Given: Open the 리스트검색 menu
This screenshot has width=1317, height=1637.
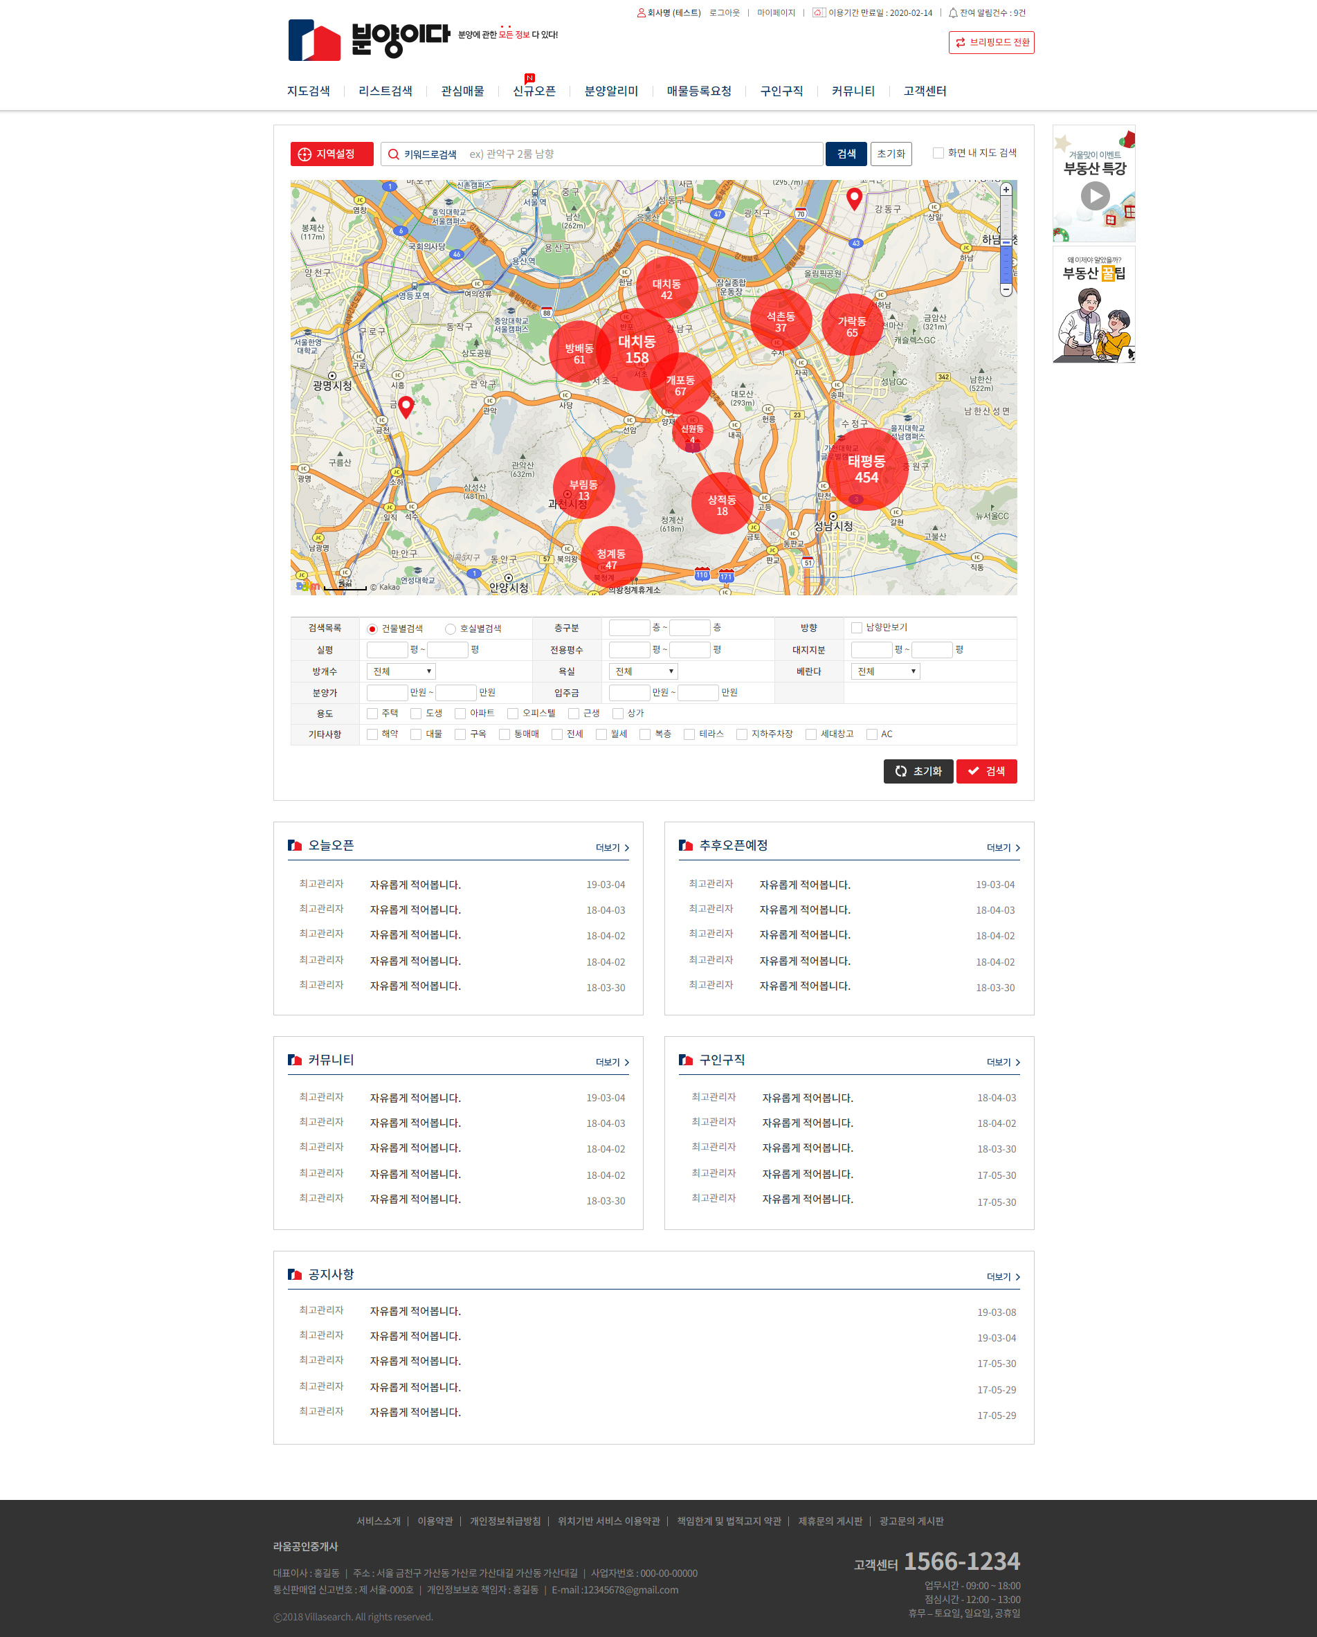Looking at the screenshot, I should click(385, 91).
